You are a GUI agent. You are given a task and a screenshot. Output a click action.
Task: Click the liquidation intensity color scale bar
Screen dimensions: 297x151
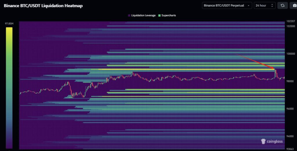pyautogui.click(x=9, y=88)
